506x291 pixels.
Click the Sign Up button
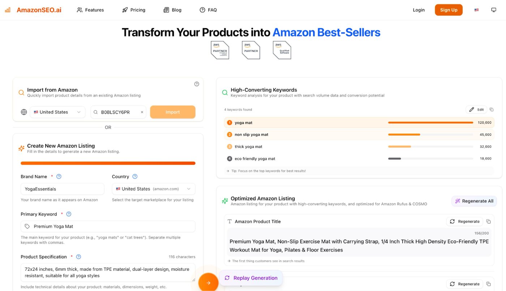449,10
